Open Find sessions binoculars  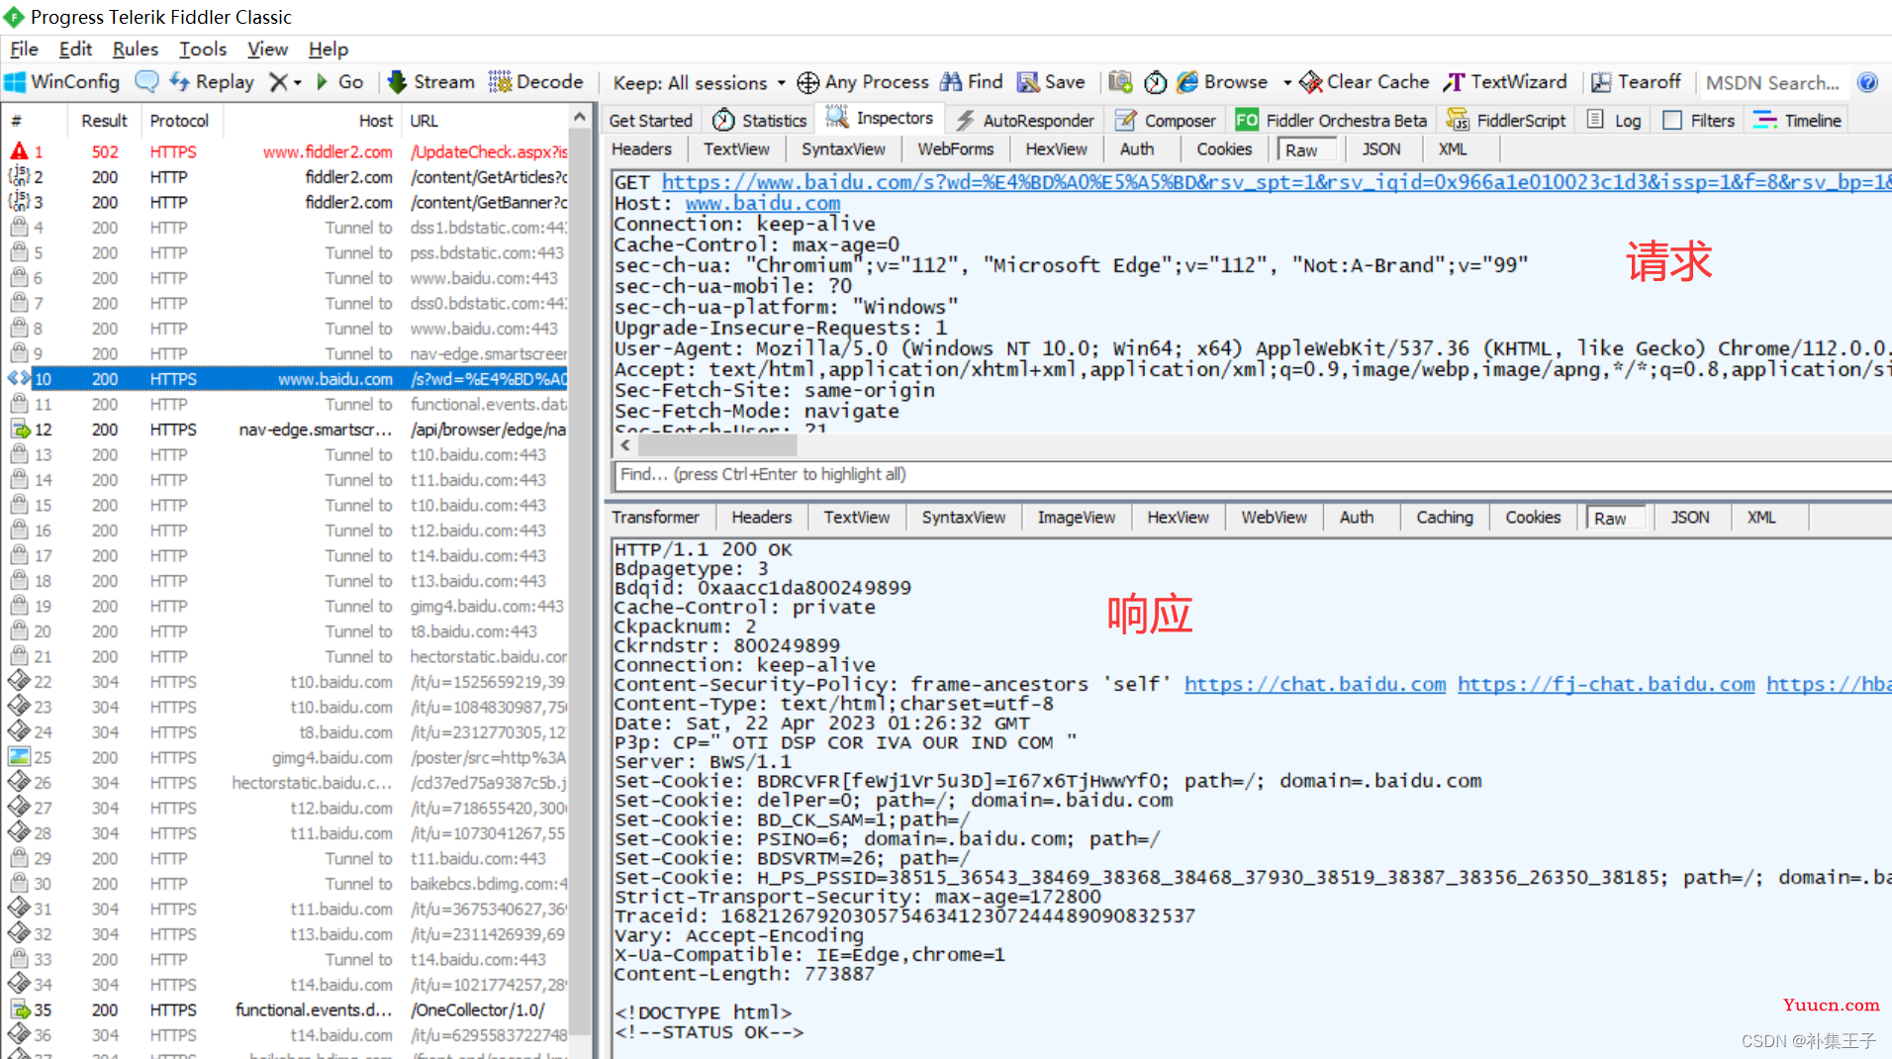972,82
